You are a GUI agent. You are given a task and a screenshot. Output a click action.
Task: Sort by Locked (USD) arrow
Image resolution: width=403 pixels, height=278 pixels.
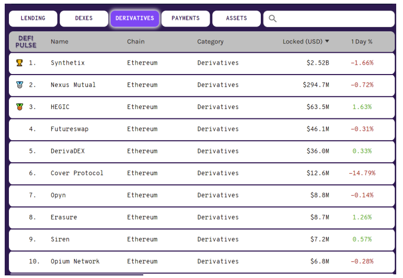[x=327, y=41]
